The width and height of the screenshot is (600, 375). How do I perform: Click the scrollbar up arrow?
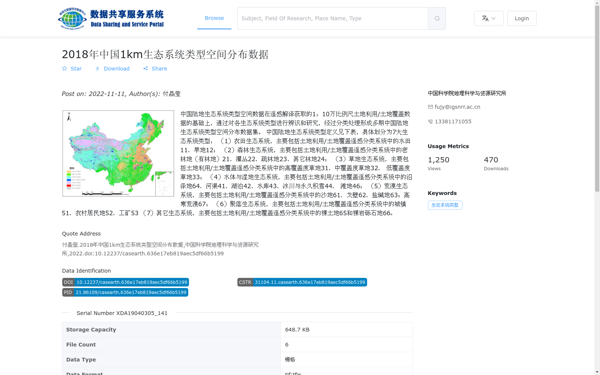click(597, 3)
